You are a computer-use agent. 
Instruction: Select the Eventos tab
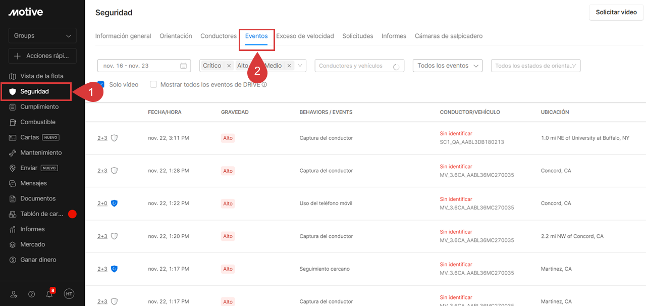click(x=256, y=36)
